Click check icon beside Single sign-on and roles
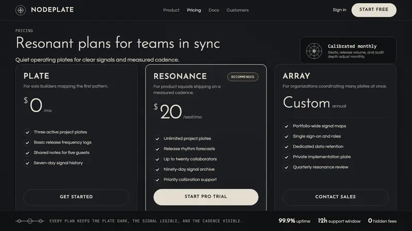This screenshot has width=412, height=231. click(286, 137)
